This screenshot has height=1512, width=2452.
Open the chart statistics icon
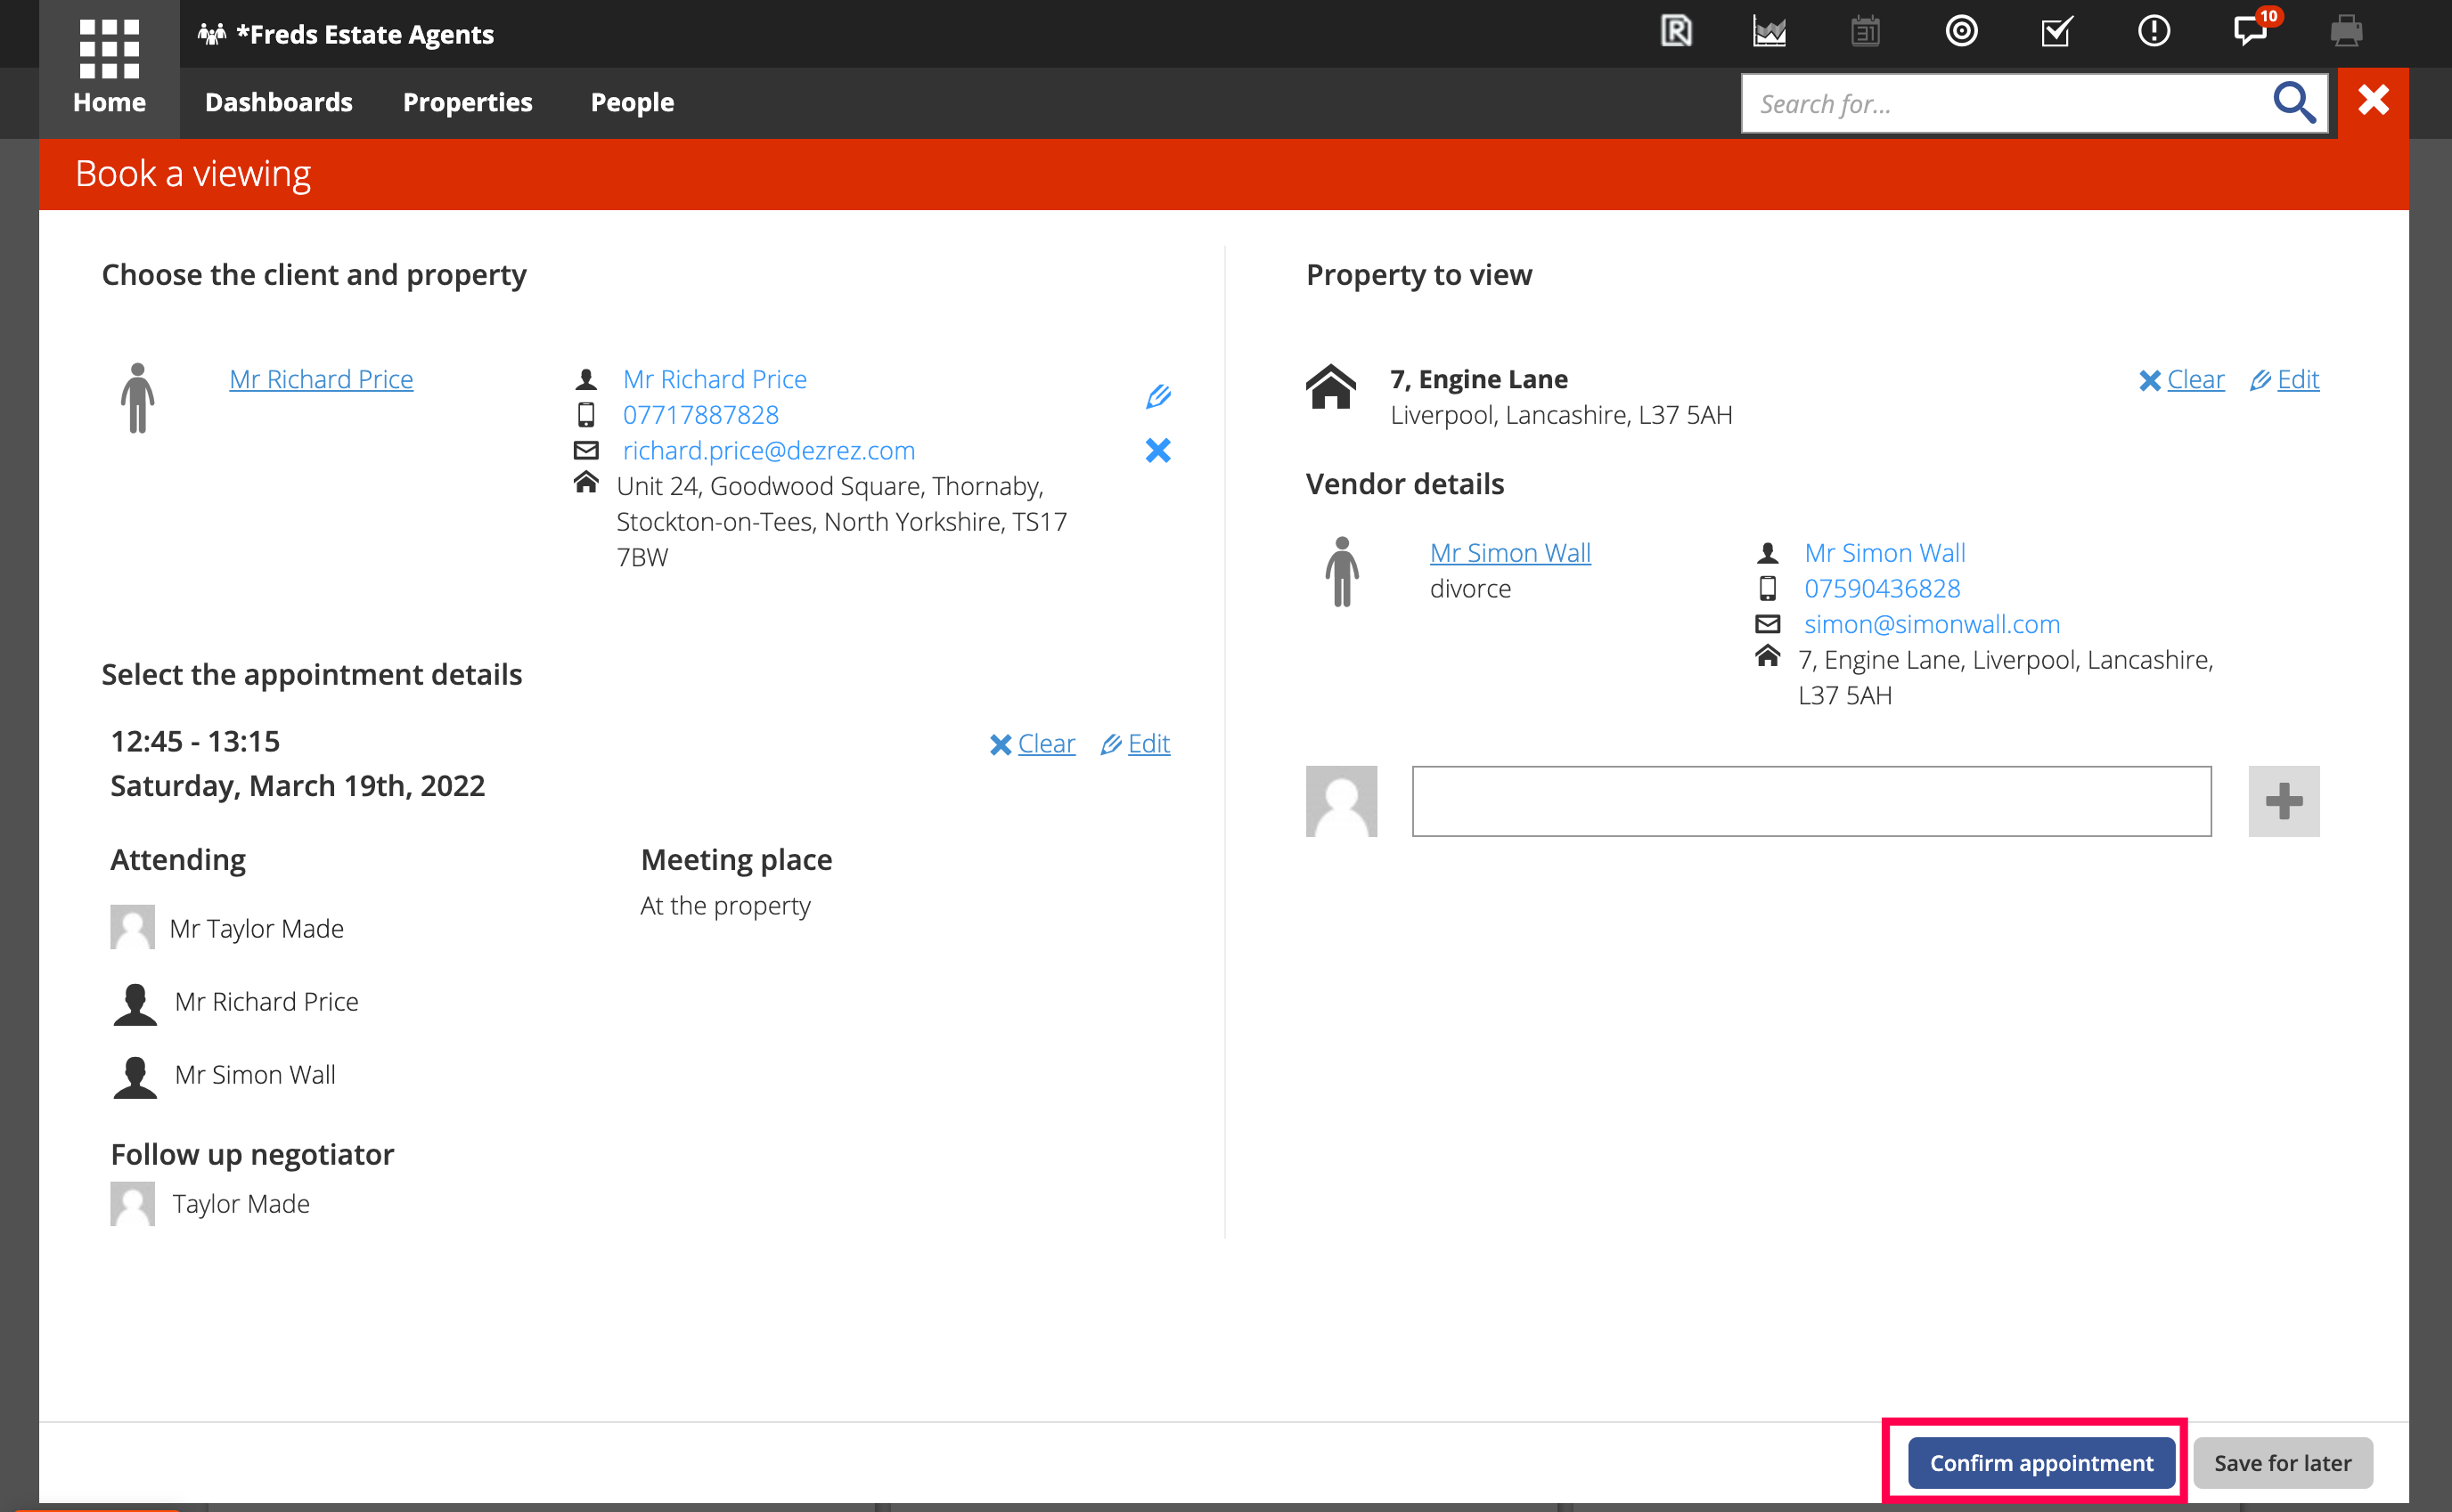[x=1769, y=31]
